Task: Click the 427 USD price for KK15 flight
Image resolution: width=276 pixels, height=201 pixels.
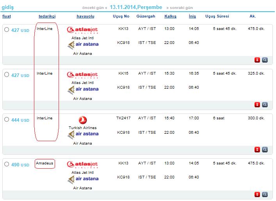Action: tap(20, 75)
